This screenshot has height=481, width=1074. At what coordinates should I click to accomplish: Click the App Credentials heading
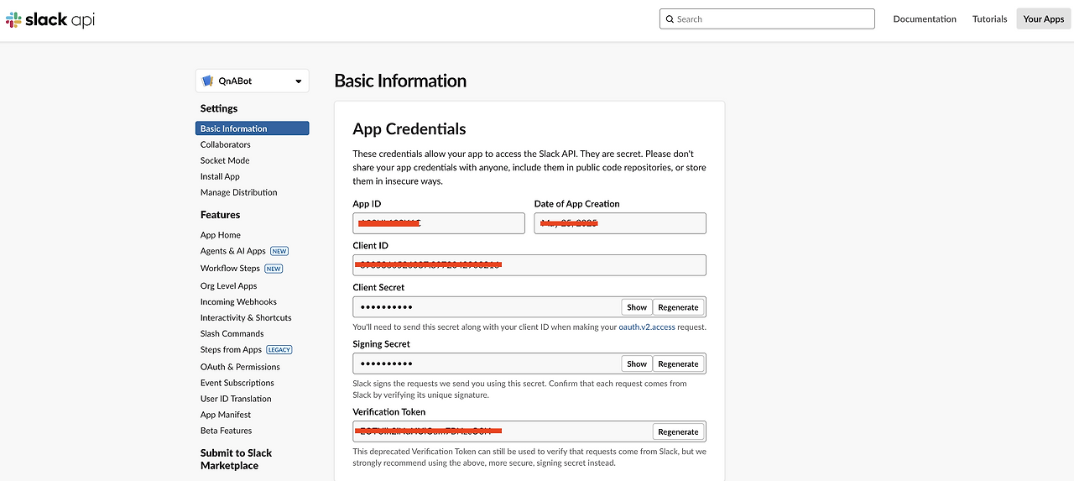pyautogui.click(x=409, y=128)
